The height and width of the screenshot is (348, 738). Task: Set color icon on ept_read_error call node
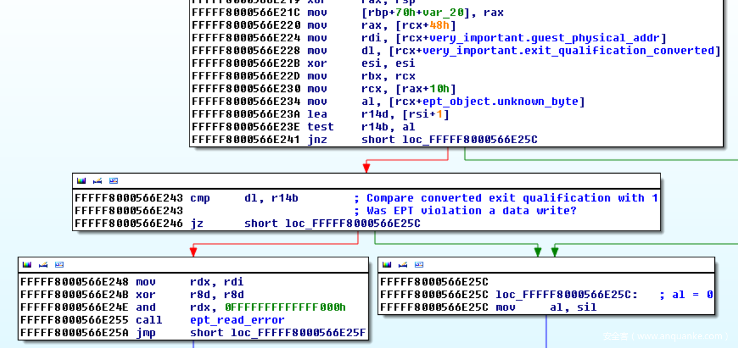[28, 265]
